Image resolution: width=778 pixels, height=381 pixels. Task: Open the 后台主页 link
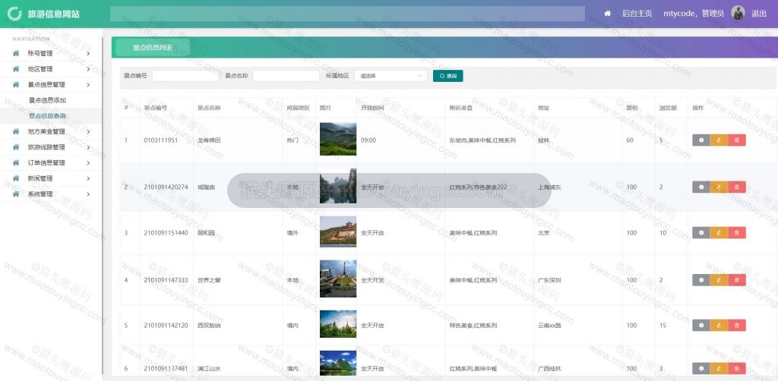tap(637, 14)
